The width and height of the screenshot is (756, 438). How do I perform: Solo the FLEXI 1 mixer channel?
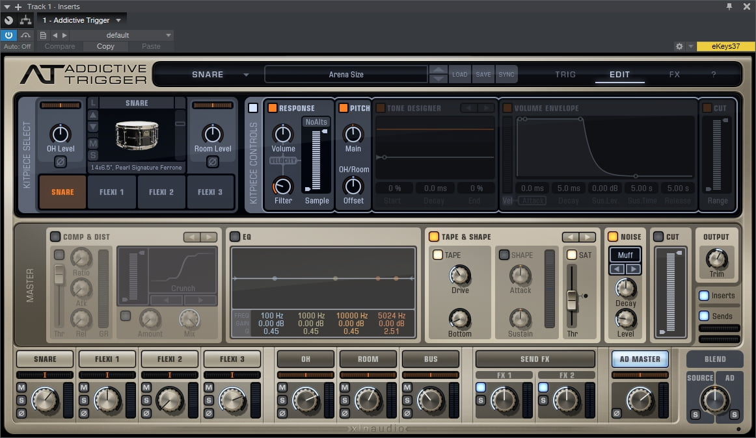pyautogui.click(x=84, y=400)
